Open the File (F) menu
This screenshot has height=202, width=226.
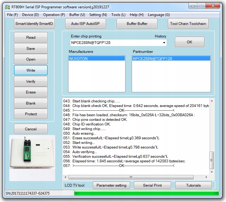(x=12, y=15)
